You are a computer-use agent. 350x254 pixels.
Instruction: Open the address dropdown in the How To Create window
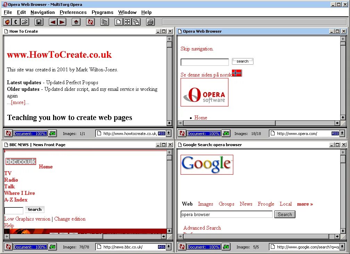tap(169, 134)
